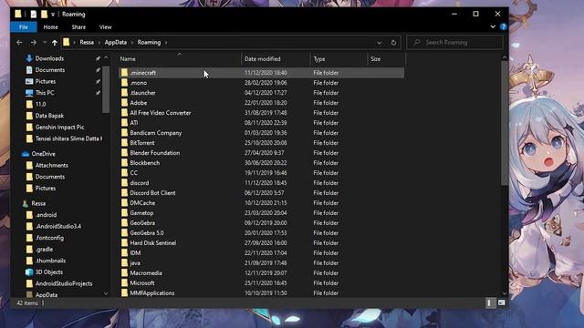Select the Hard Disk Sentinel folder
The width and height of the screenshot is (584, 328).
click(x=261, y=243)
